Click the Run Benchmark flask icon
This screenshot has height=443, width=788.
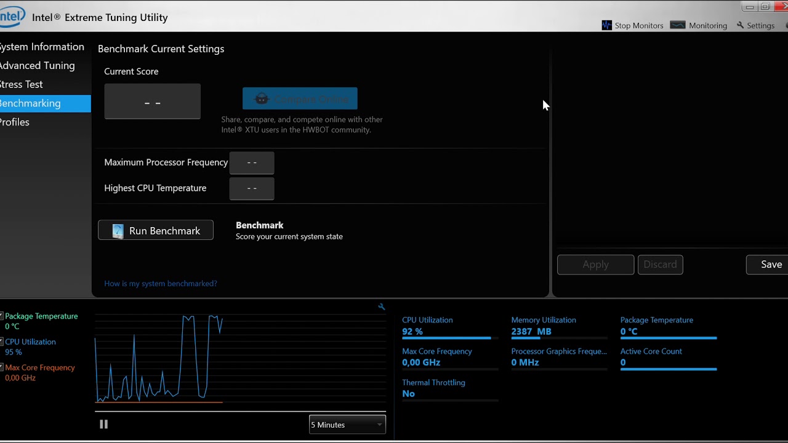[x=118, y=231]
